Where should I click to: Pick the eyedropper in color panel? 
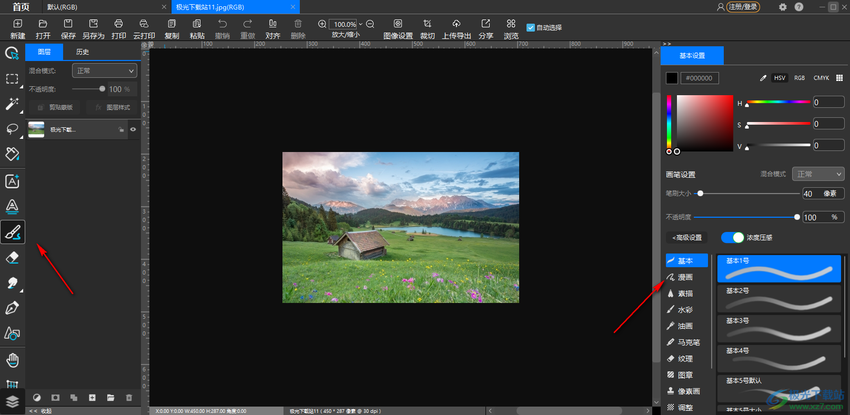pos(763,78)
